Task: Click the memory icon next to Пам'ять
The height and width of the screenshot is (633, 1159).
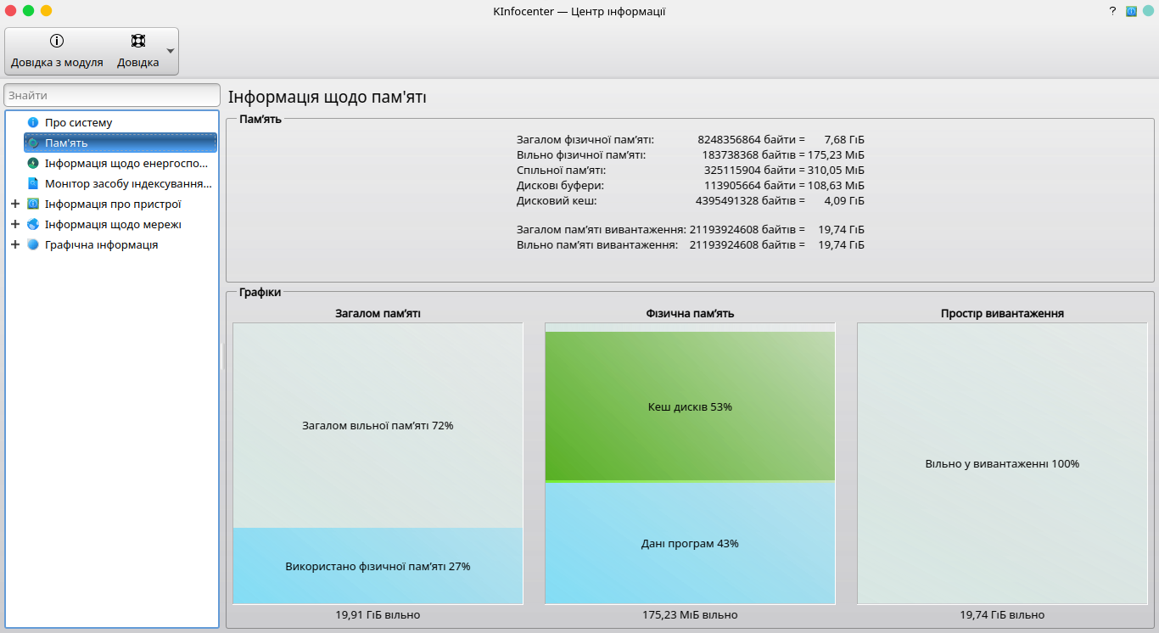Action: 33,143
